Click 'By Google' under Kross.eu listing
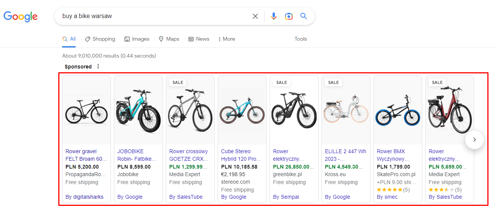 pos(337,197)
